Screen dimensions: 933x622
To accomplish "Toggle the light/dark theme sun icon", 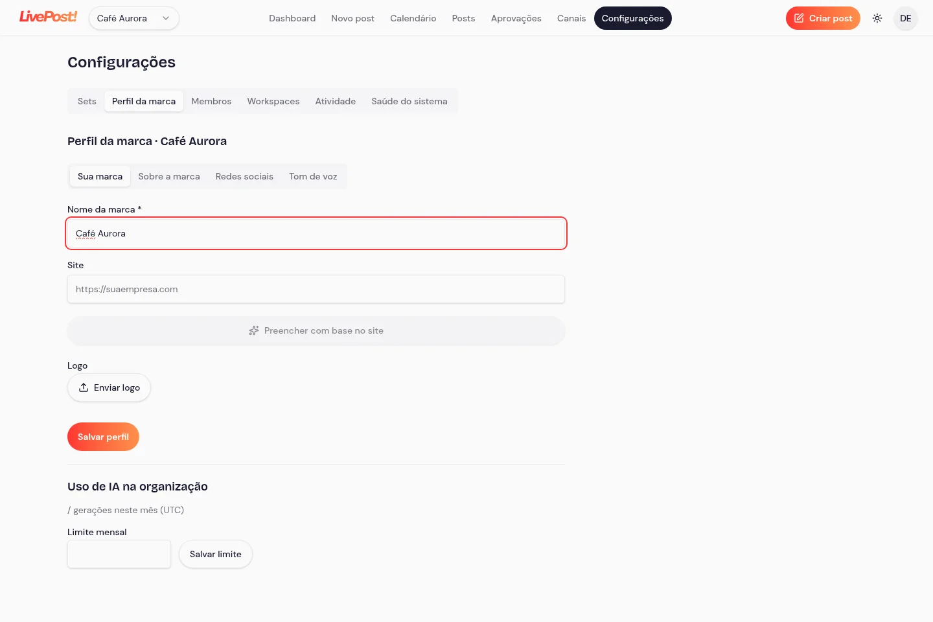I will point(877,18).
